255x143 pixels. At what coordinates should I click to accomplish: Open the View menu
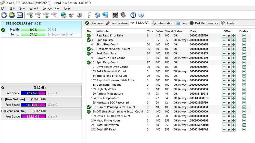tap(22, 8)
